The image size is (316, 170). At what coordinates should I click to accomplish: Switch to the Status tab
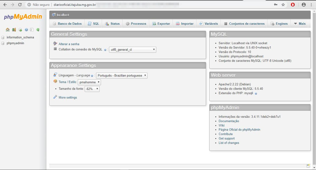[112, 24]
